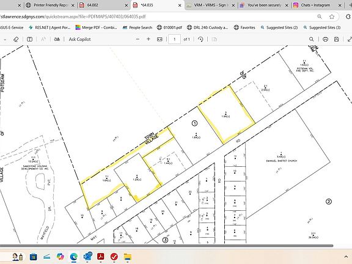
Task: Open File Explorer from taskbar
Action: coord(128,257)
